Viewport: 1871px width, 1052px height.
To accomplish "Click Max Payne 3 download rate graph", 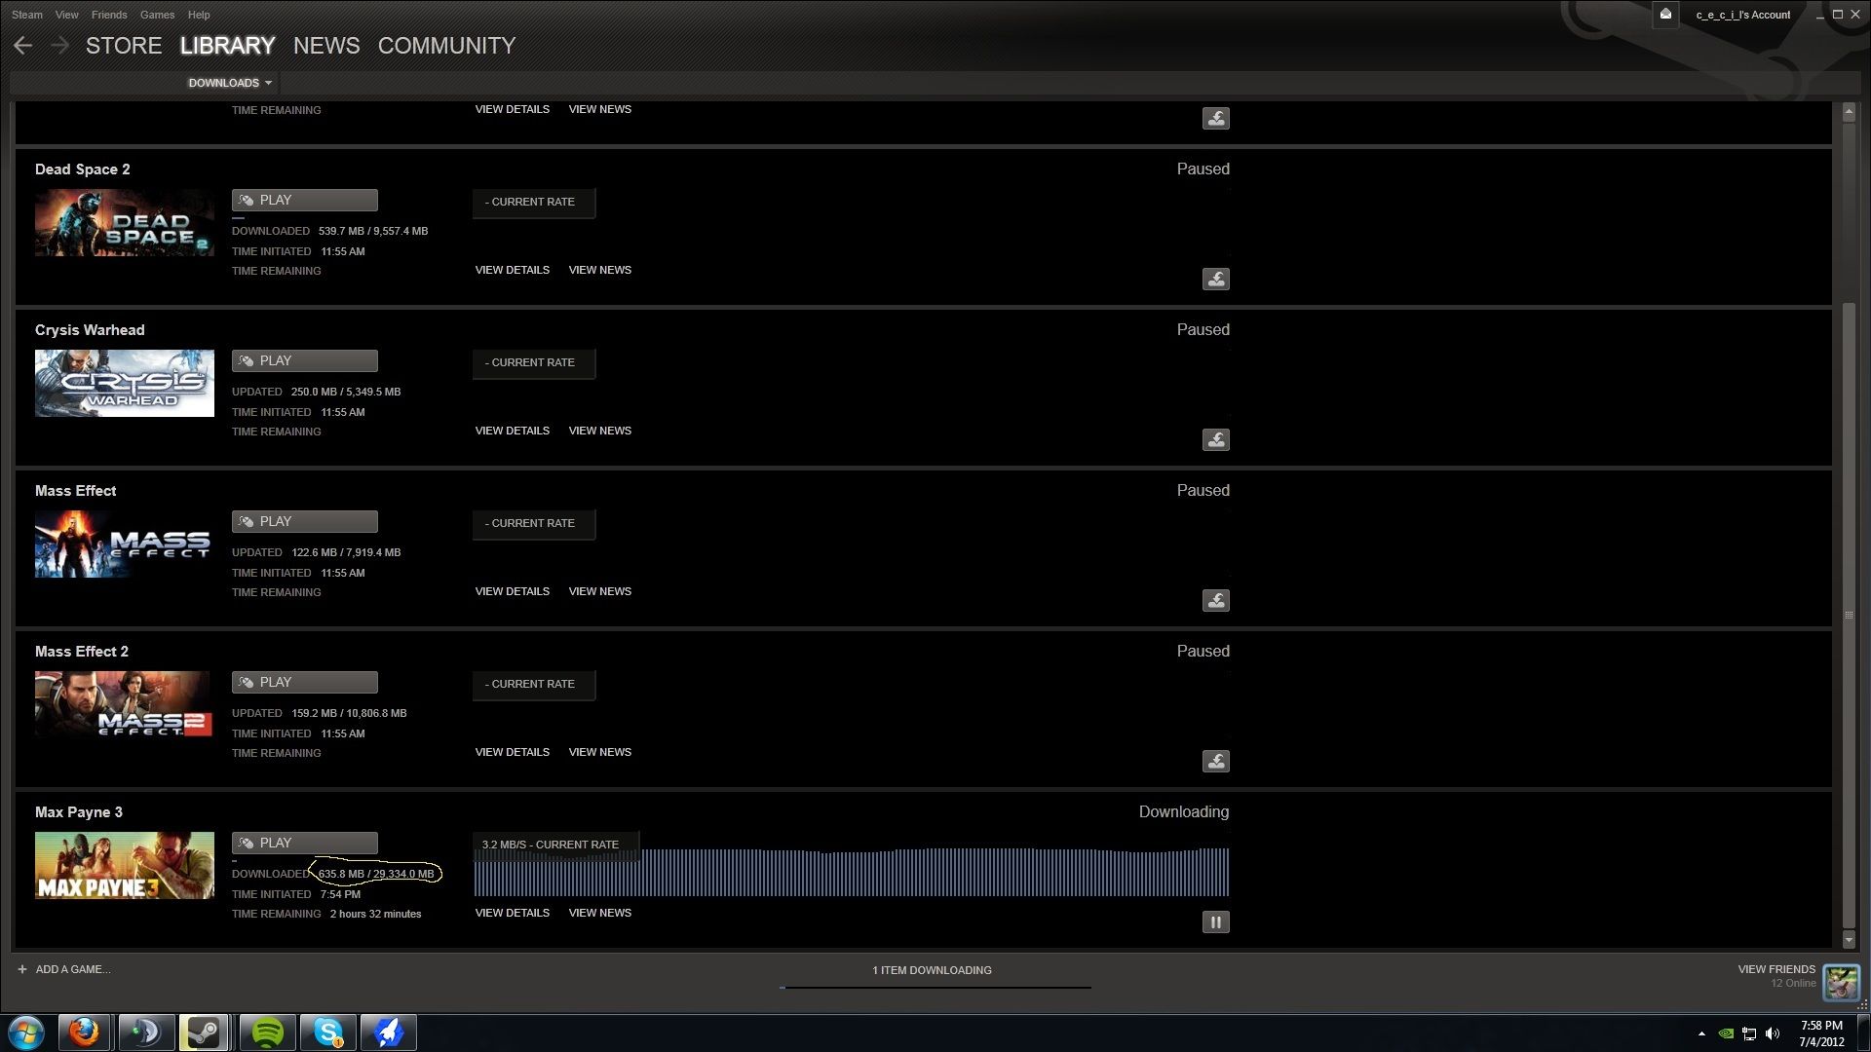I will [851, 871].
